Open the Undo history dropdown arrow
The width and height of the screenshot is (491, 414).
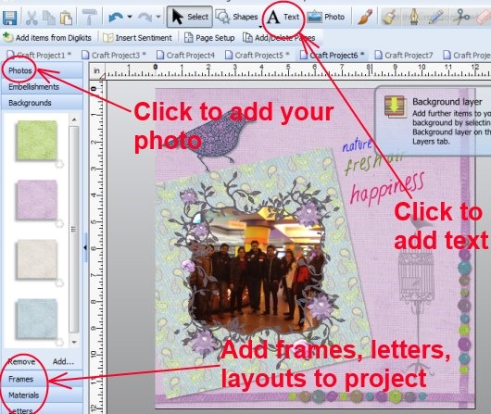tap(130, 17)
